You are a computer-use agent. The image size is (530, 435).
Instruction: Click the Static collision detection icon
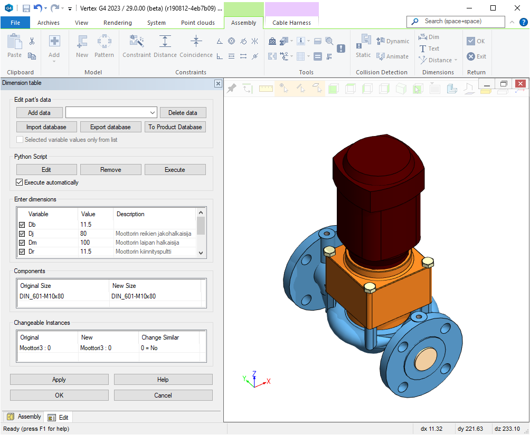[363, 42]
